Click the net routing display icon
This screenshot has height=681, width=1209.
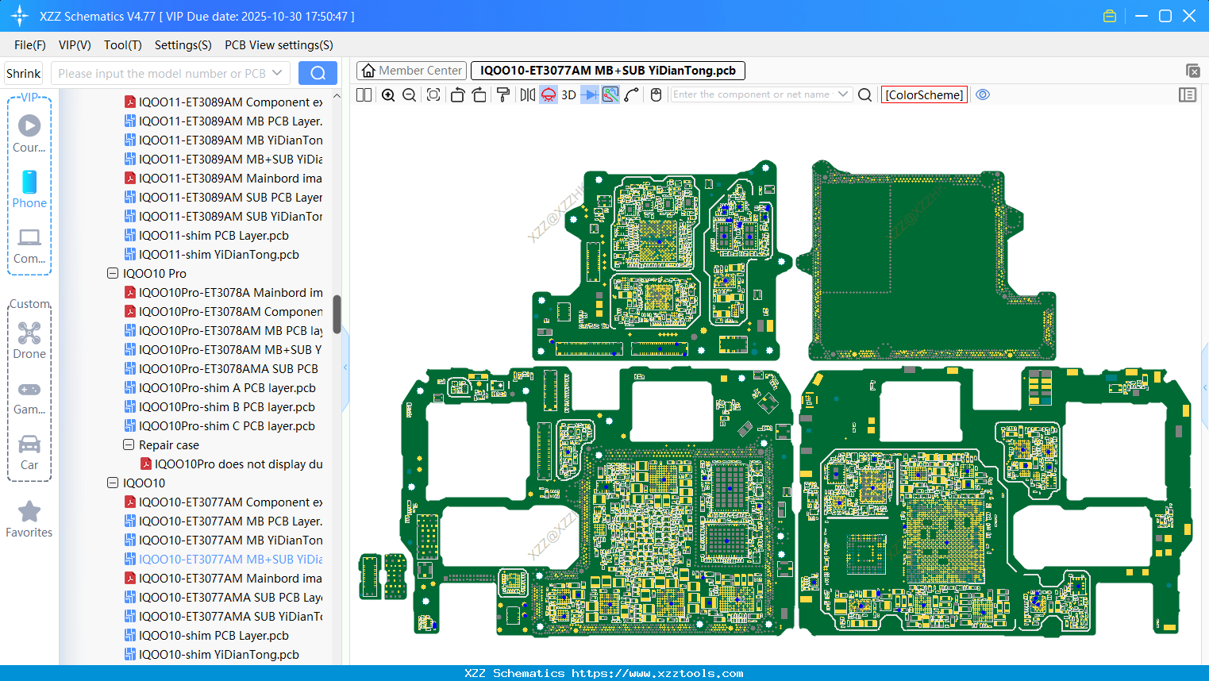tap(610, 94)
